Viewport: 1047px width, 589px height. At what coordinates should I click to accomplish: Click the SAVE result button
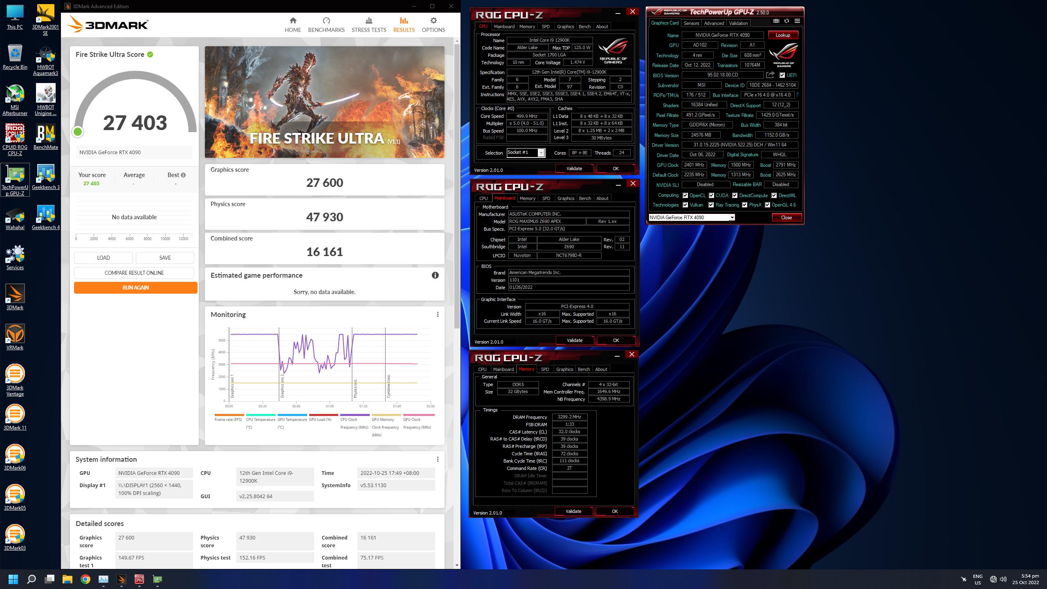[165, 258]
